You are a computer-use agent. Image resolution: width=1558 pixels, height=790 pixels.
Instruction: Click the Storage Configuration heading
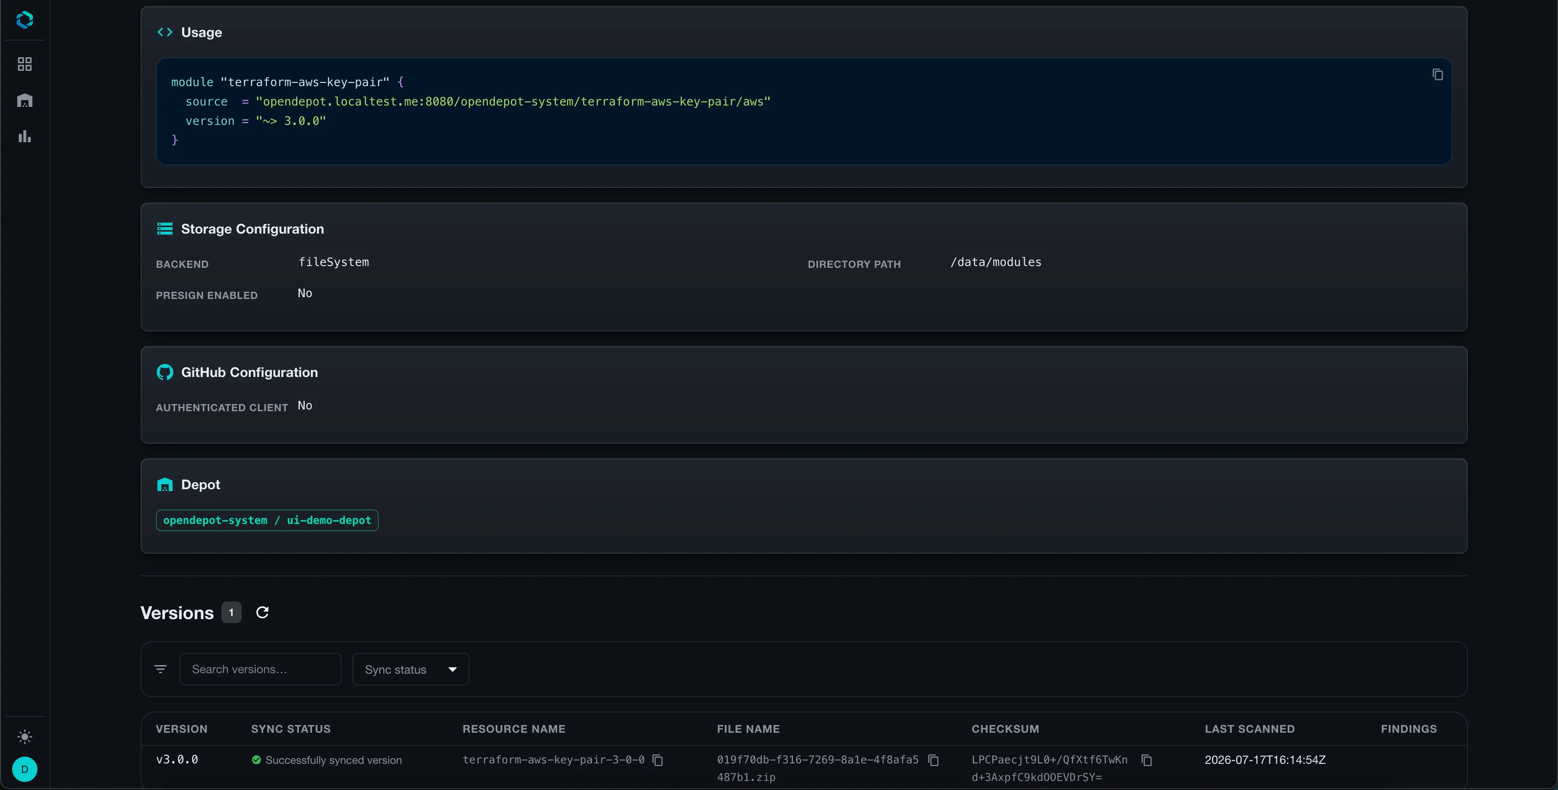252,229
